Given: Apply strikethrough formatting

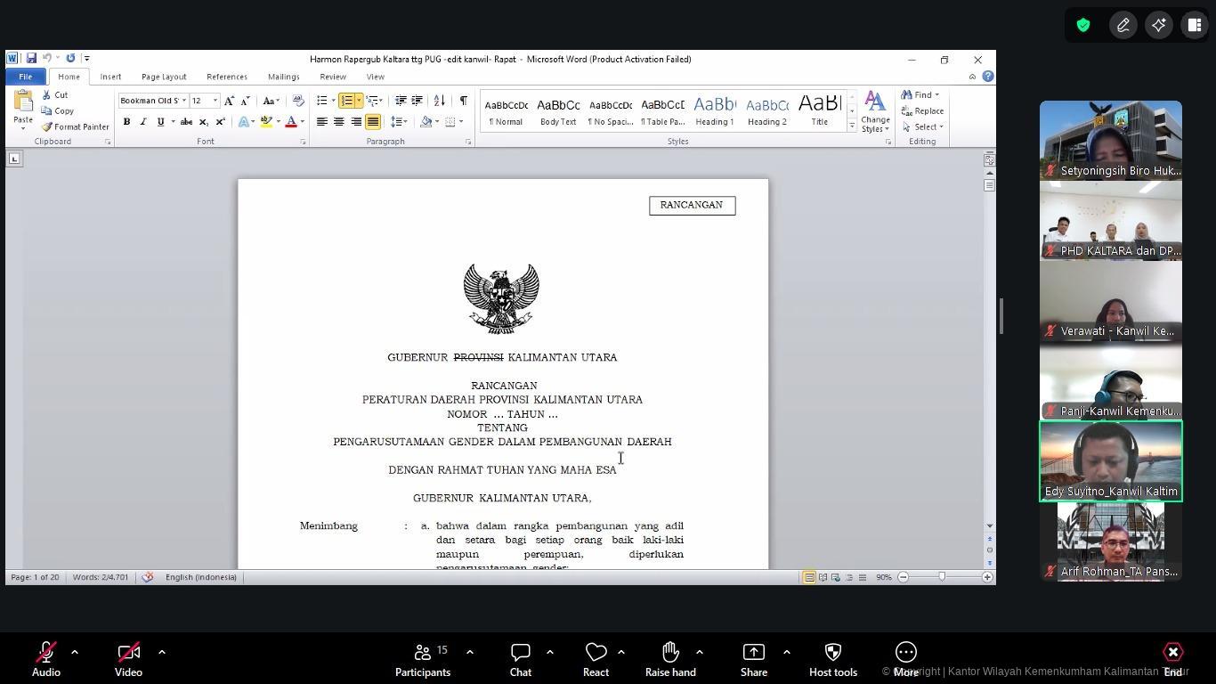Looking at the screenshot, I should (x=186, y=121).
